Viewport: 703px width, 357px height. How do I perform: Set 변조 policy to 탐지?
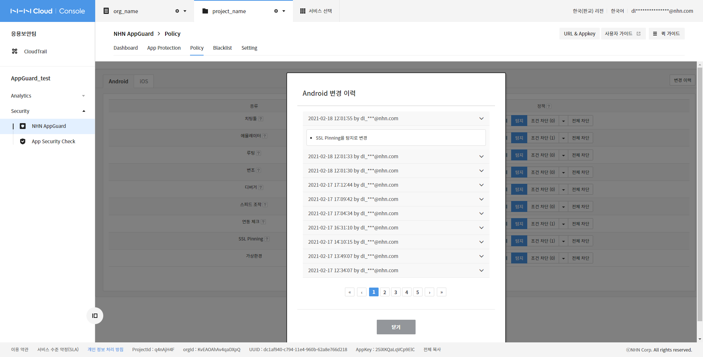(x=519, y=172)
